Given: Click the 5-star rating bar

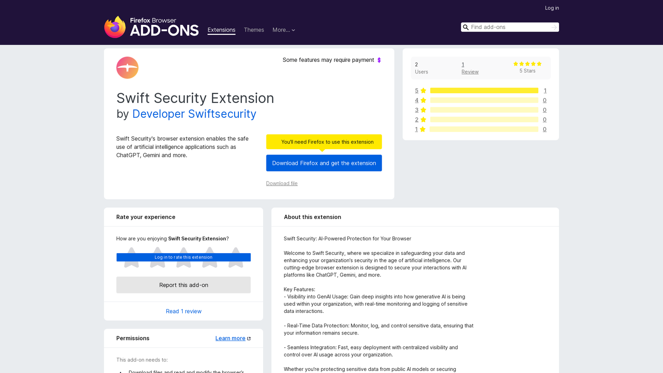Looking at the screenshot, I should click(484, 90).
